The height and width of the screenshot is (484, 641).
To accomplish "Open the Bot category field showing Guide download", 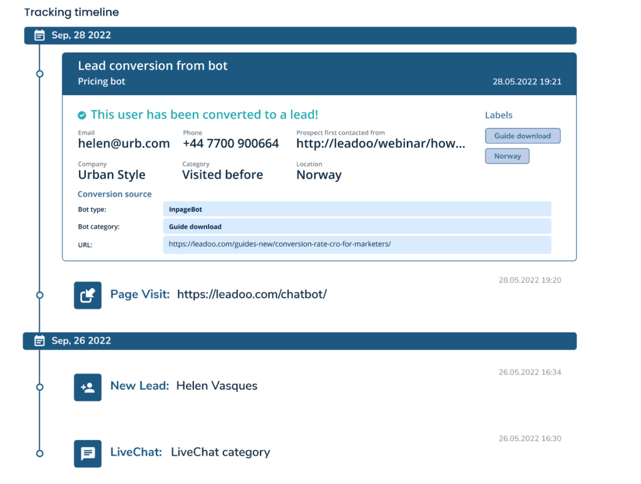I will coord(357,226).
